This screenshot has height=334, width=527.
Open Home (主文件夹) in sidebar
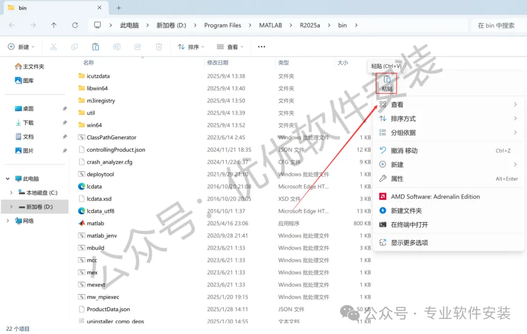[30, 66]
